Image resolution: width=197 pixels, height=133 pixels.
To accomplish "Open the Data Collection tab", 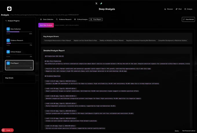I will coord(47,19).
